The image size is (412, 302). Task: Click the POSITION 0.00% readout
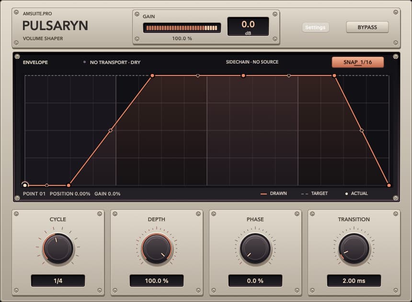coord(70,194)
